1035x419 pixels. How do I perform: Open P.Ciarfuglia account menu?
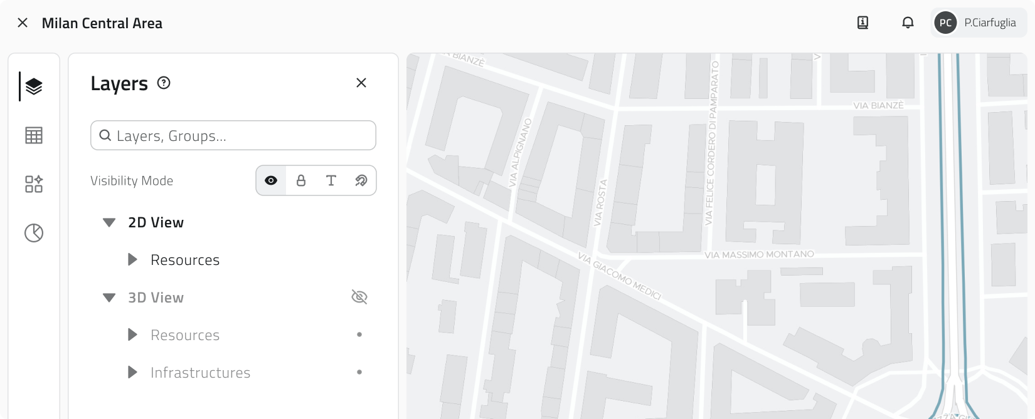point(990,23)
